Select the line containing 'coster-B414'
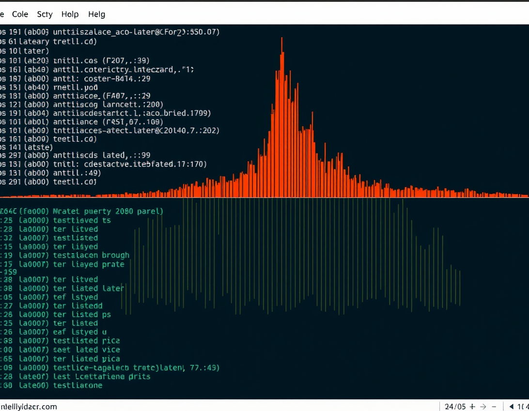The height and width of the screenshot is (411, 529). (75, 78)
